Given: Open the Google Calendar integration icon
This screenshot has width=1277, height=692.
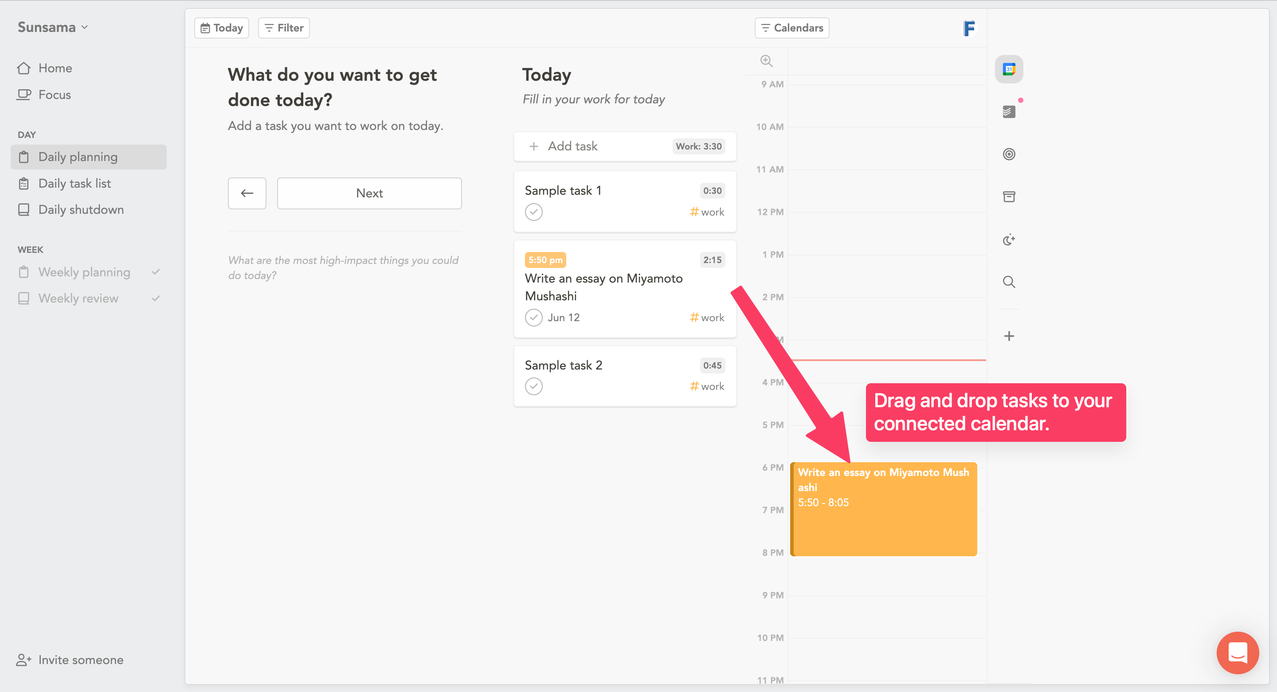Looking at the screenshot, I should [1009, 69].
